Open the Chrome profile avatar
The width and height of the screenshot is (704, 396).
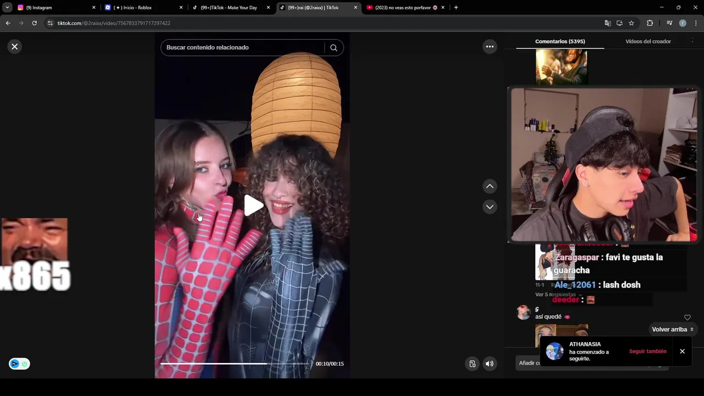click(683, 23)
